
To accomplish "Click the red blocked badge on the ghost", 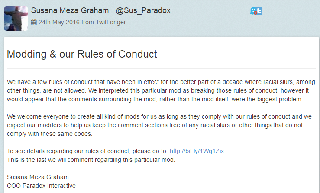I will 255,13.
